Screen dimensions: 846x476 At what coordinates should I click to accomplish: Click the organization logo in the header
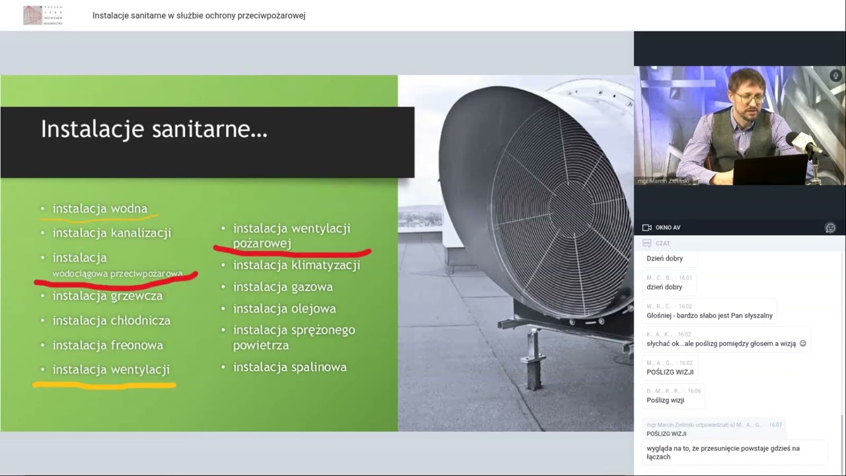pyautogui.click(x=43, y=15)
